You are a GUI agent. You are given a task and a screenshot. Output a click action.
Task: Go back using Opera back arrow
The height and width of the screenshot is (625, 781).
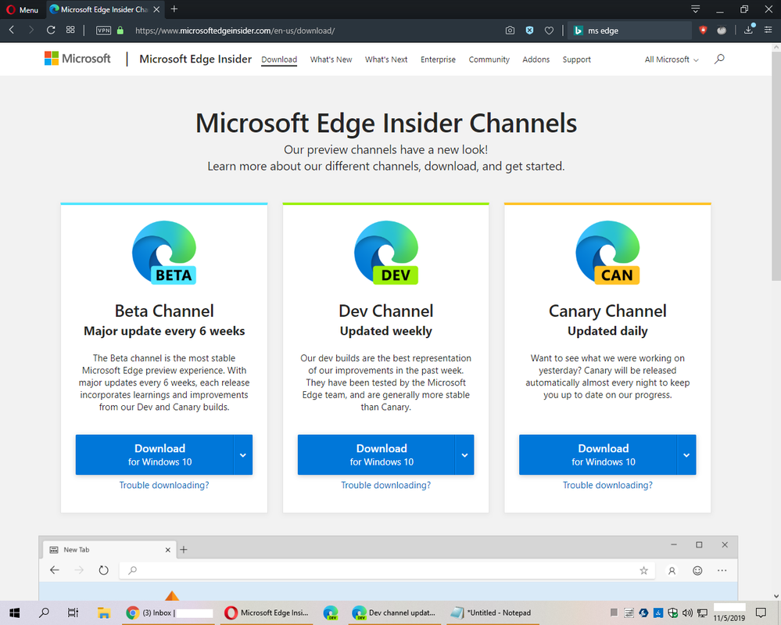tap(12, 31)
